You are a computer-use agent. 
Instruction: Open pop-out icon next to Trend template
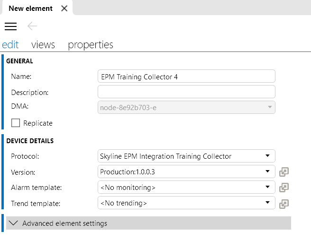(284, 204)
